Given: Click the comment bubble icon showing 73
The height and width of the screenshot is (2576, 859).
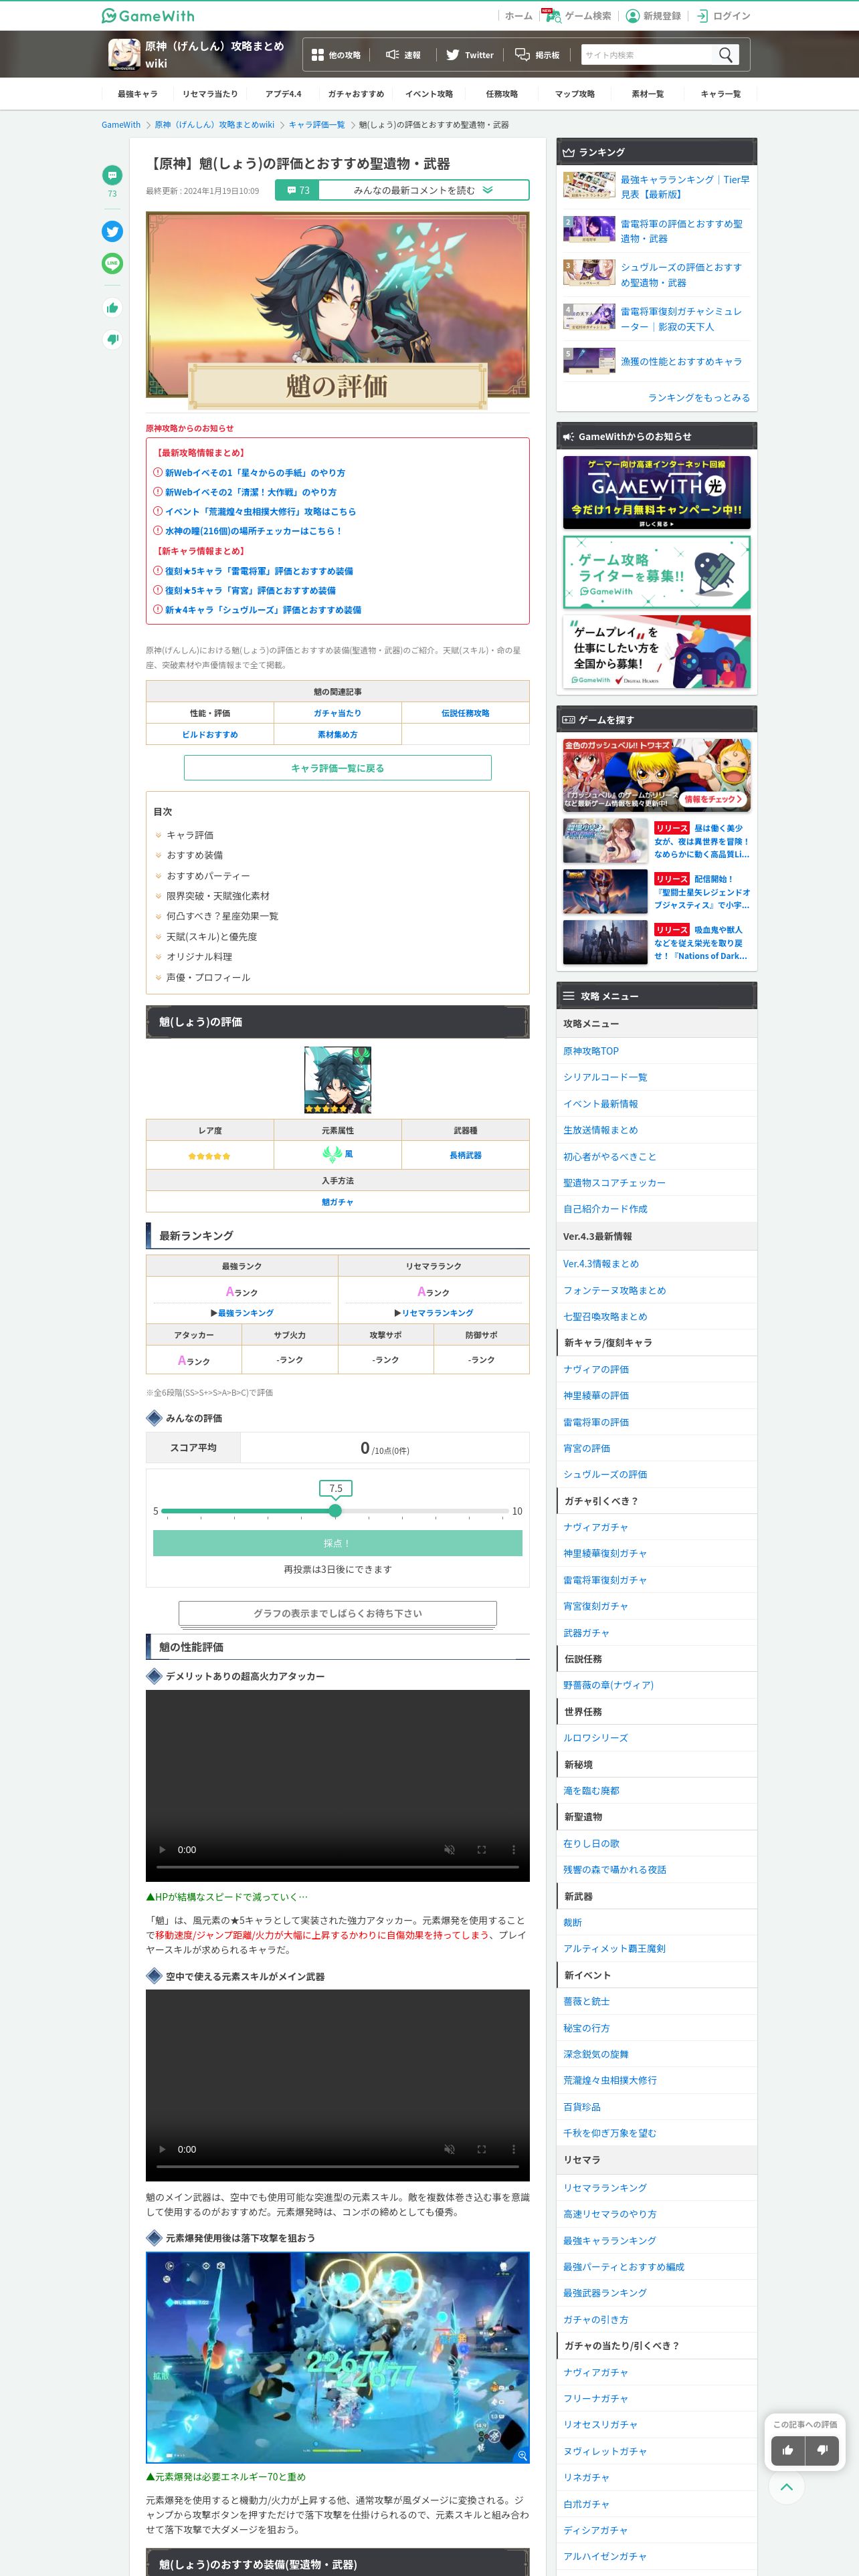Looking at the screenshot, I should [112, 174].
